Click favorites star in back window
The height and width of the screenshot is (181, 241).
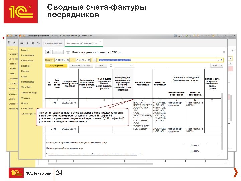tap(14, 42)
